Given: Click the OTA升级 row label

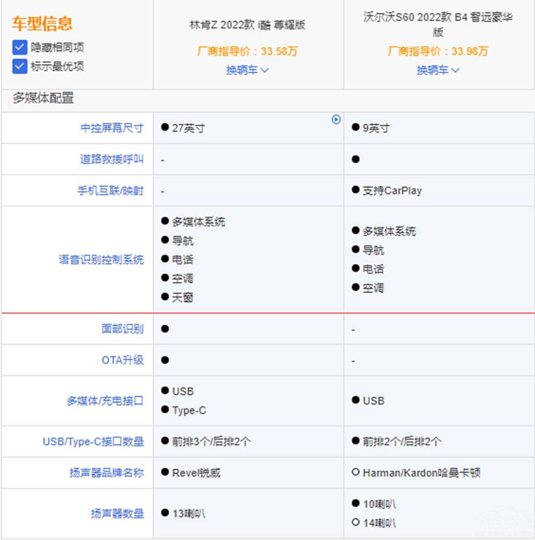Looking at the screenshot, I should [x=123, y=360].
